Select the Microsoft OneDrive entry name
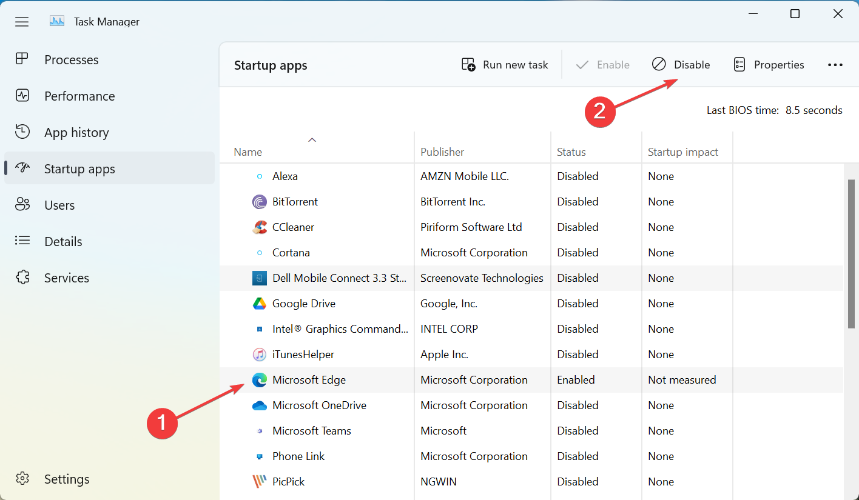 320,405
